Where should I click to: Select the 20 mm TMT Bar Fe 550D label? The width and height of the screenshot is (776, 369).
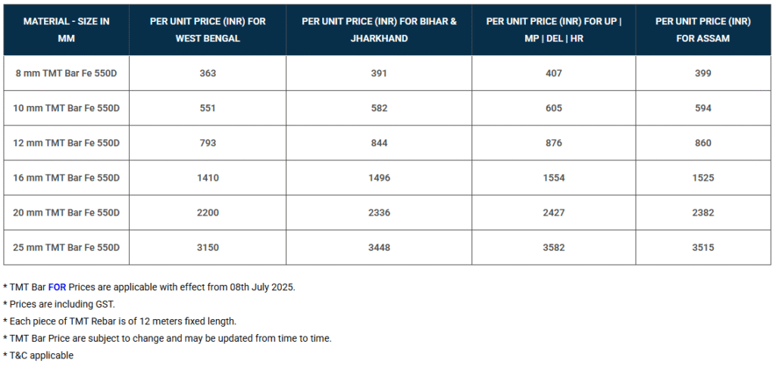pos(67,212)
